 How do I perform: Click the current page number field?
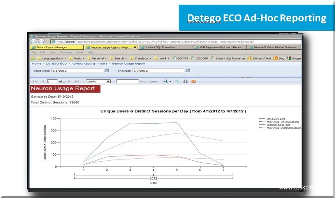tap(52, 82)
